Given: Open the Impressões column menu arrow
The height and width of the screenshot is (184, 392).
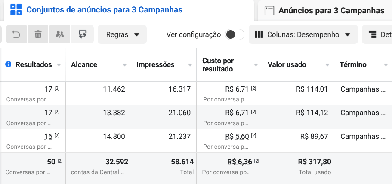Looking at the screenshot, I should [x=190, y=65].
